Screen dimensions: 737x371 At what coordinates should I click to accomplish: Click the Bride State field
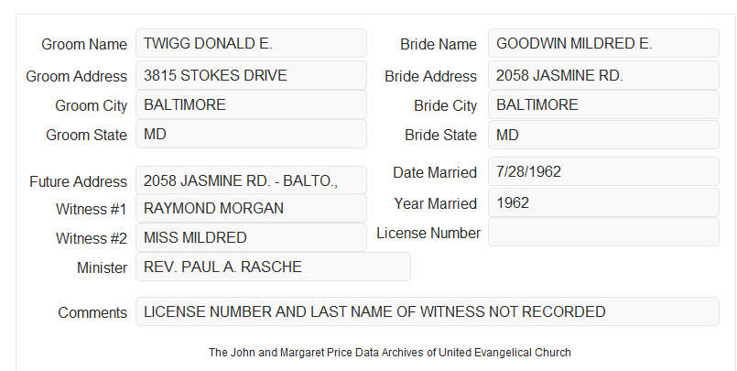(x=603, y=135)
